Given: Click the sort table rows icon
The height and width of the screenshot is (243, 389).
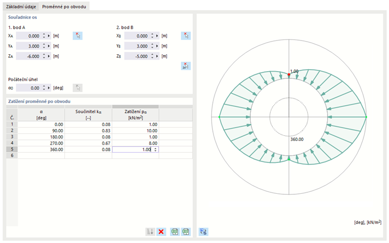Looking at the screenshot, I should 150,232.
